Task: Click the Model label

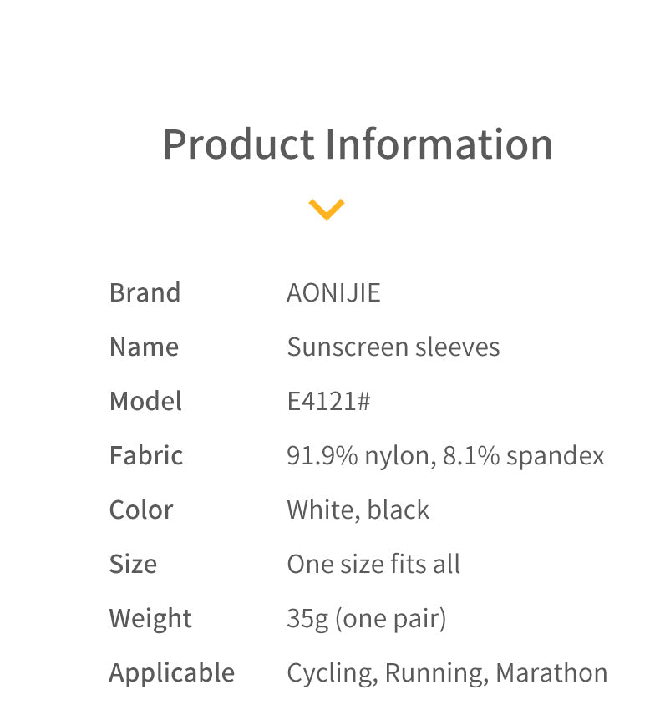Action: tap(145, 401)
